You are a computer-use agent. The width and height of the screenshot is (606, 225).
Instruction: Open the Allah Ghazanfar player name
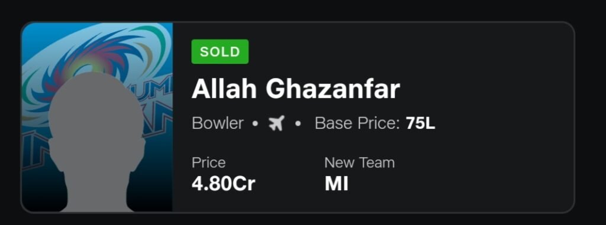coord(296,89)
